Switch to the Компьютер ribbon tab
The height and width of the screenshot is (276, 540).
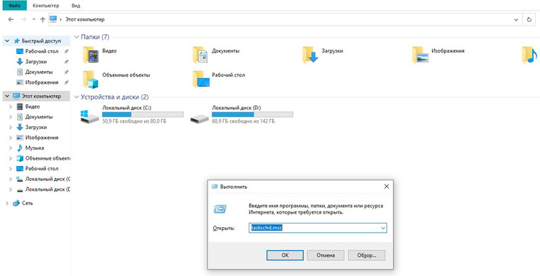tap(45, 6)
